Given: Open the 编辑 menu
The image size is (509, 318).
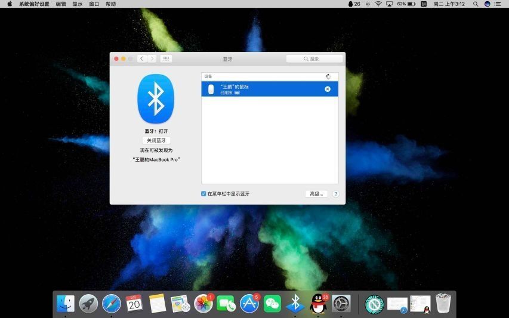Looking at the screenshot, I should 61,4.
